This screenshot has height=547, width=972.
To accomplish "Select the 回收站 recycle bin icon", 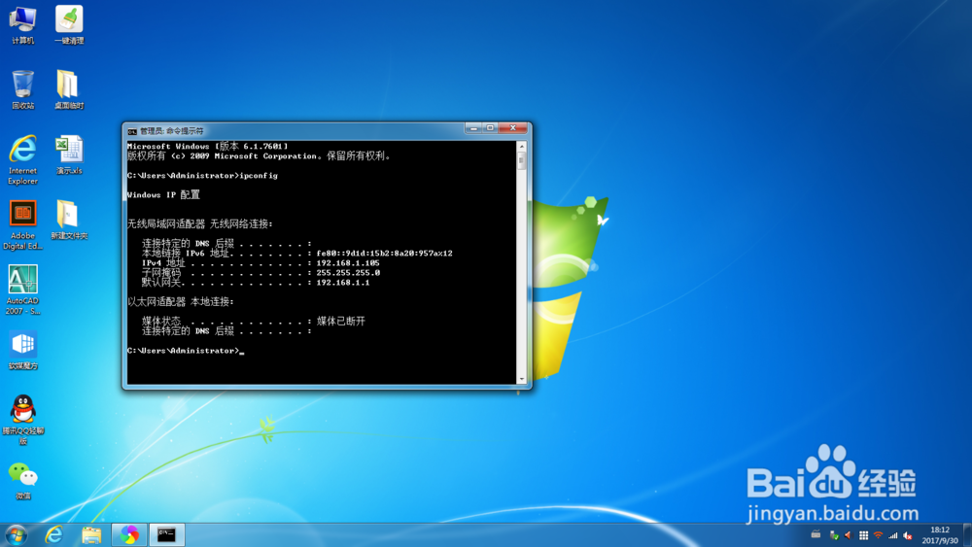I will tap(23, 89).
